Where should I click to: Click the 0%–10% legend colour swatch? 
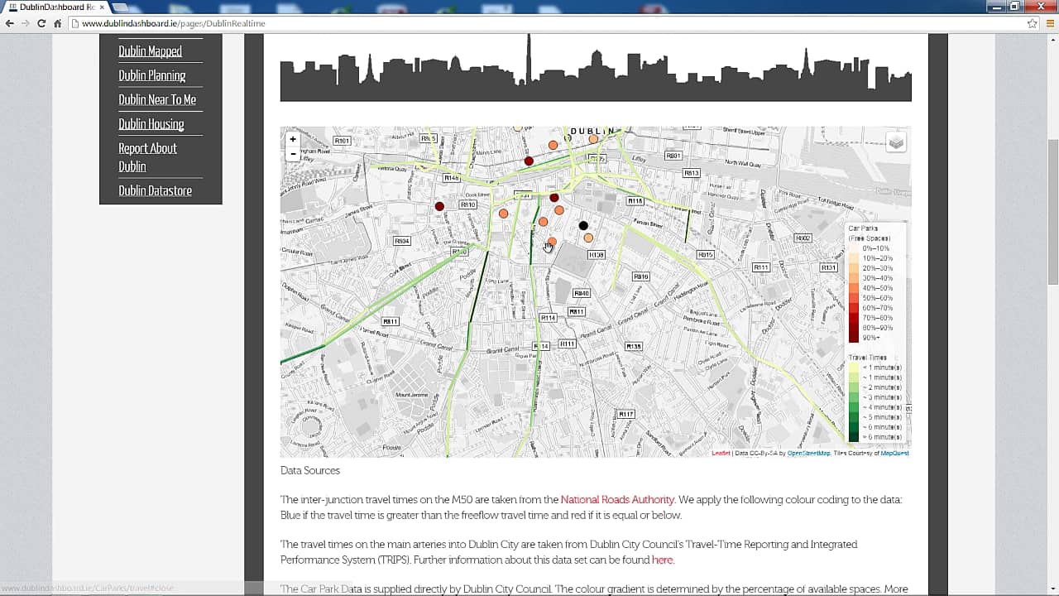(x=854, y=248)
